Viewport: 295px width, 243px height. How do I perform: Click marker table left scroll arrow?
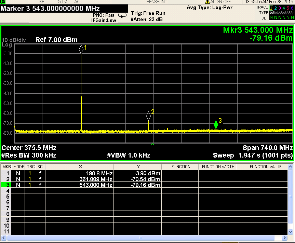tap(4, 238)
